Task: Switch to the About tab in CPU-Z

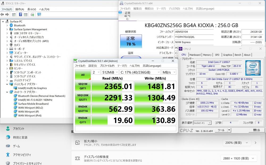Action: coord(247,55)
